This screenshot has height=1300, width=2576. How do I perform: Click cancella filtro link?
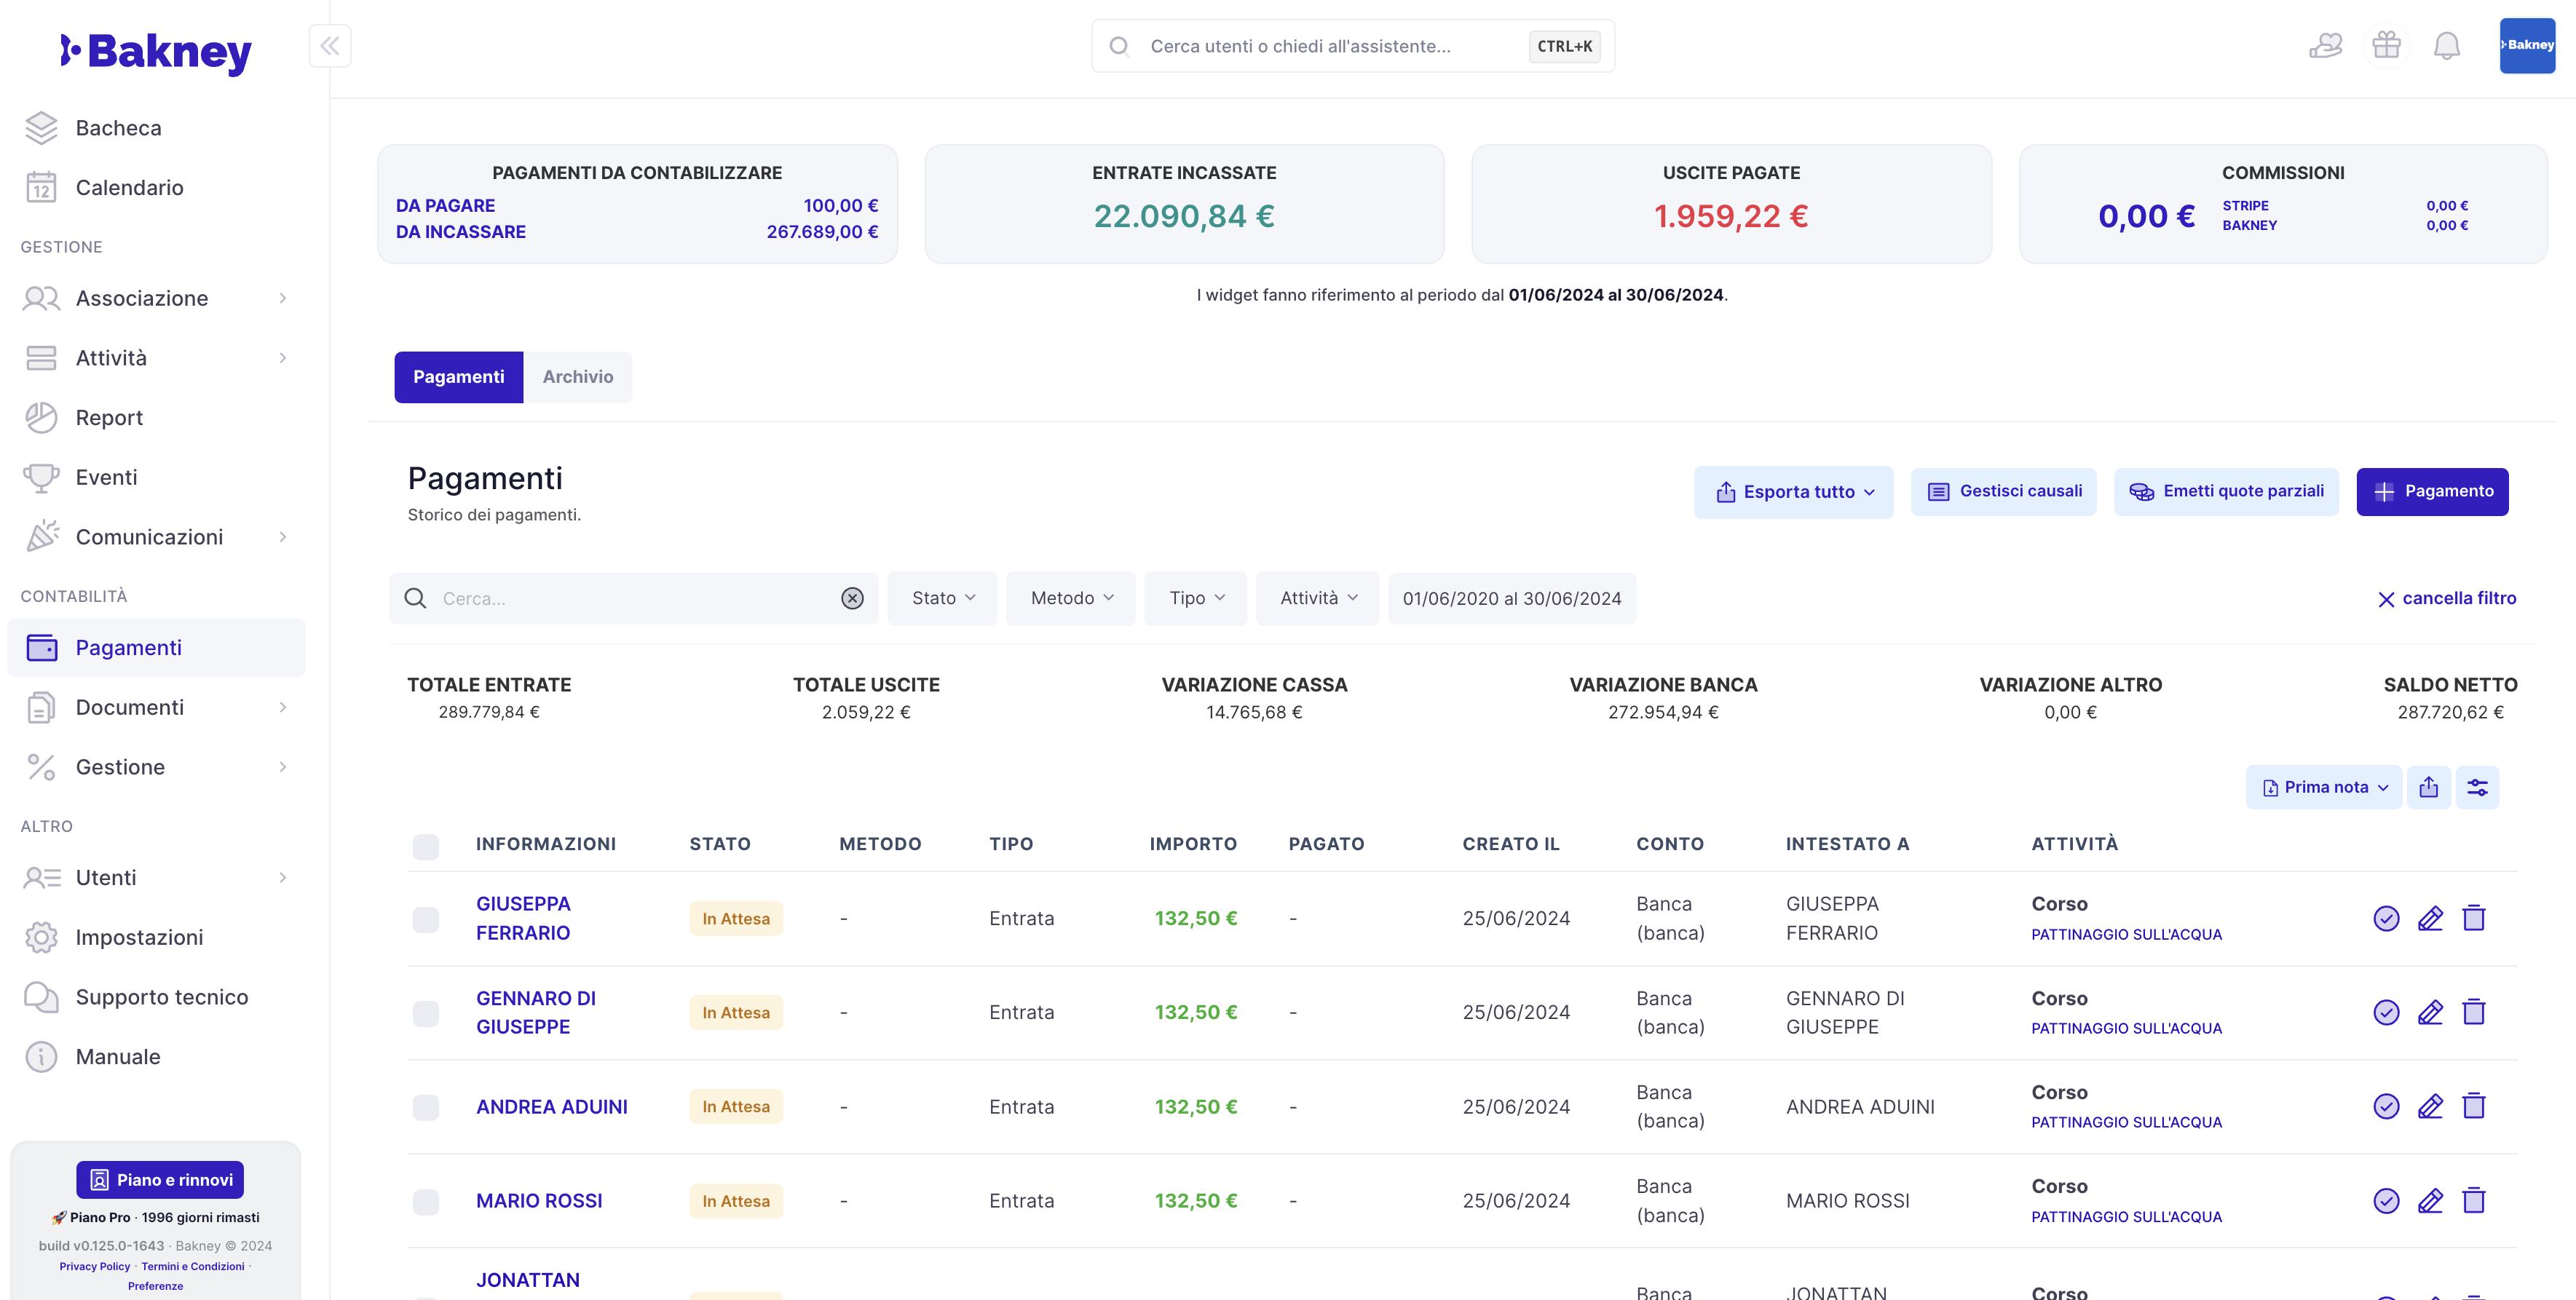pos(2446,598)
